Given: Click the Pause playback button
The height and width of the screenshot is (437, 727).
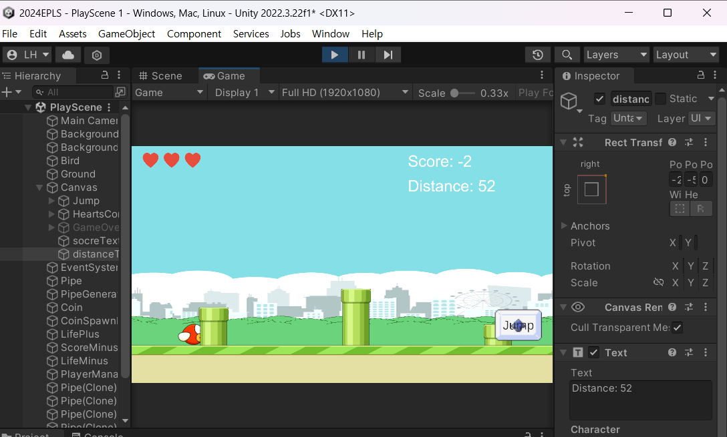Looking at the screenshot, I should 361,54.
